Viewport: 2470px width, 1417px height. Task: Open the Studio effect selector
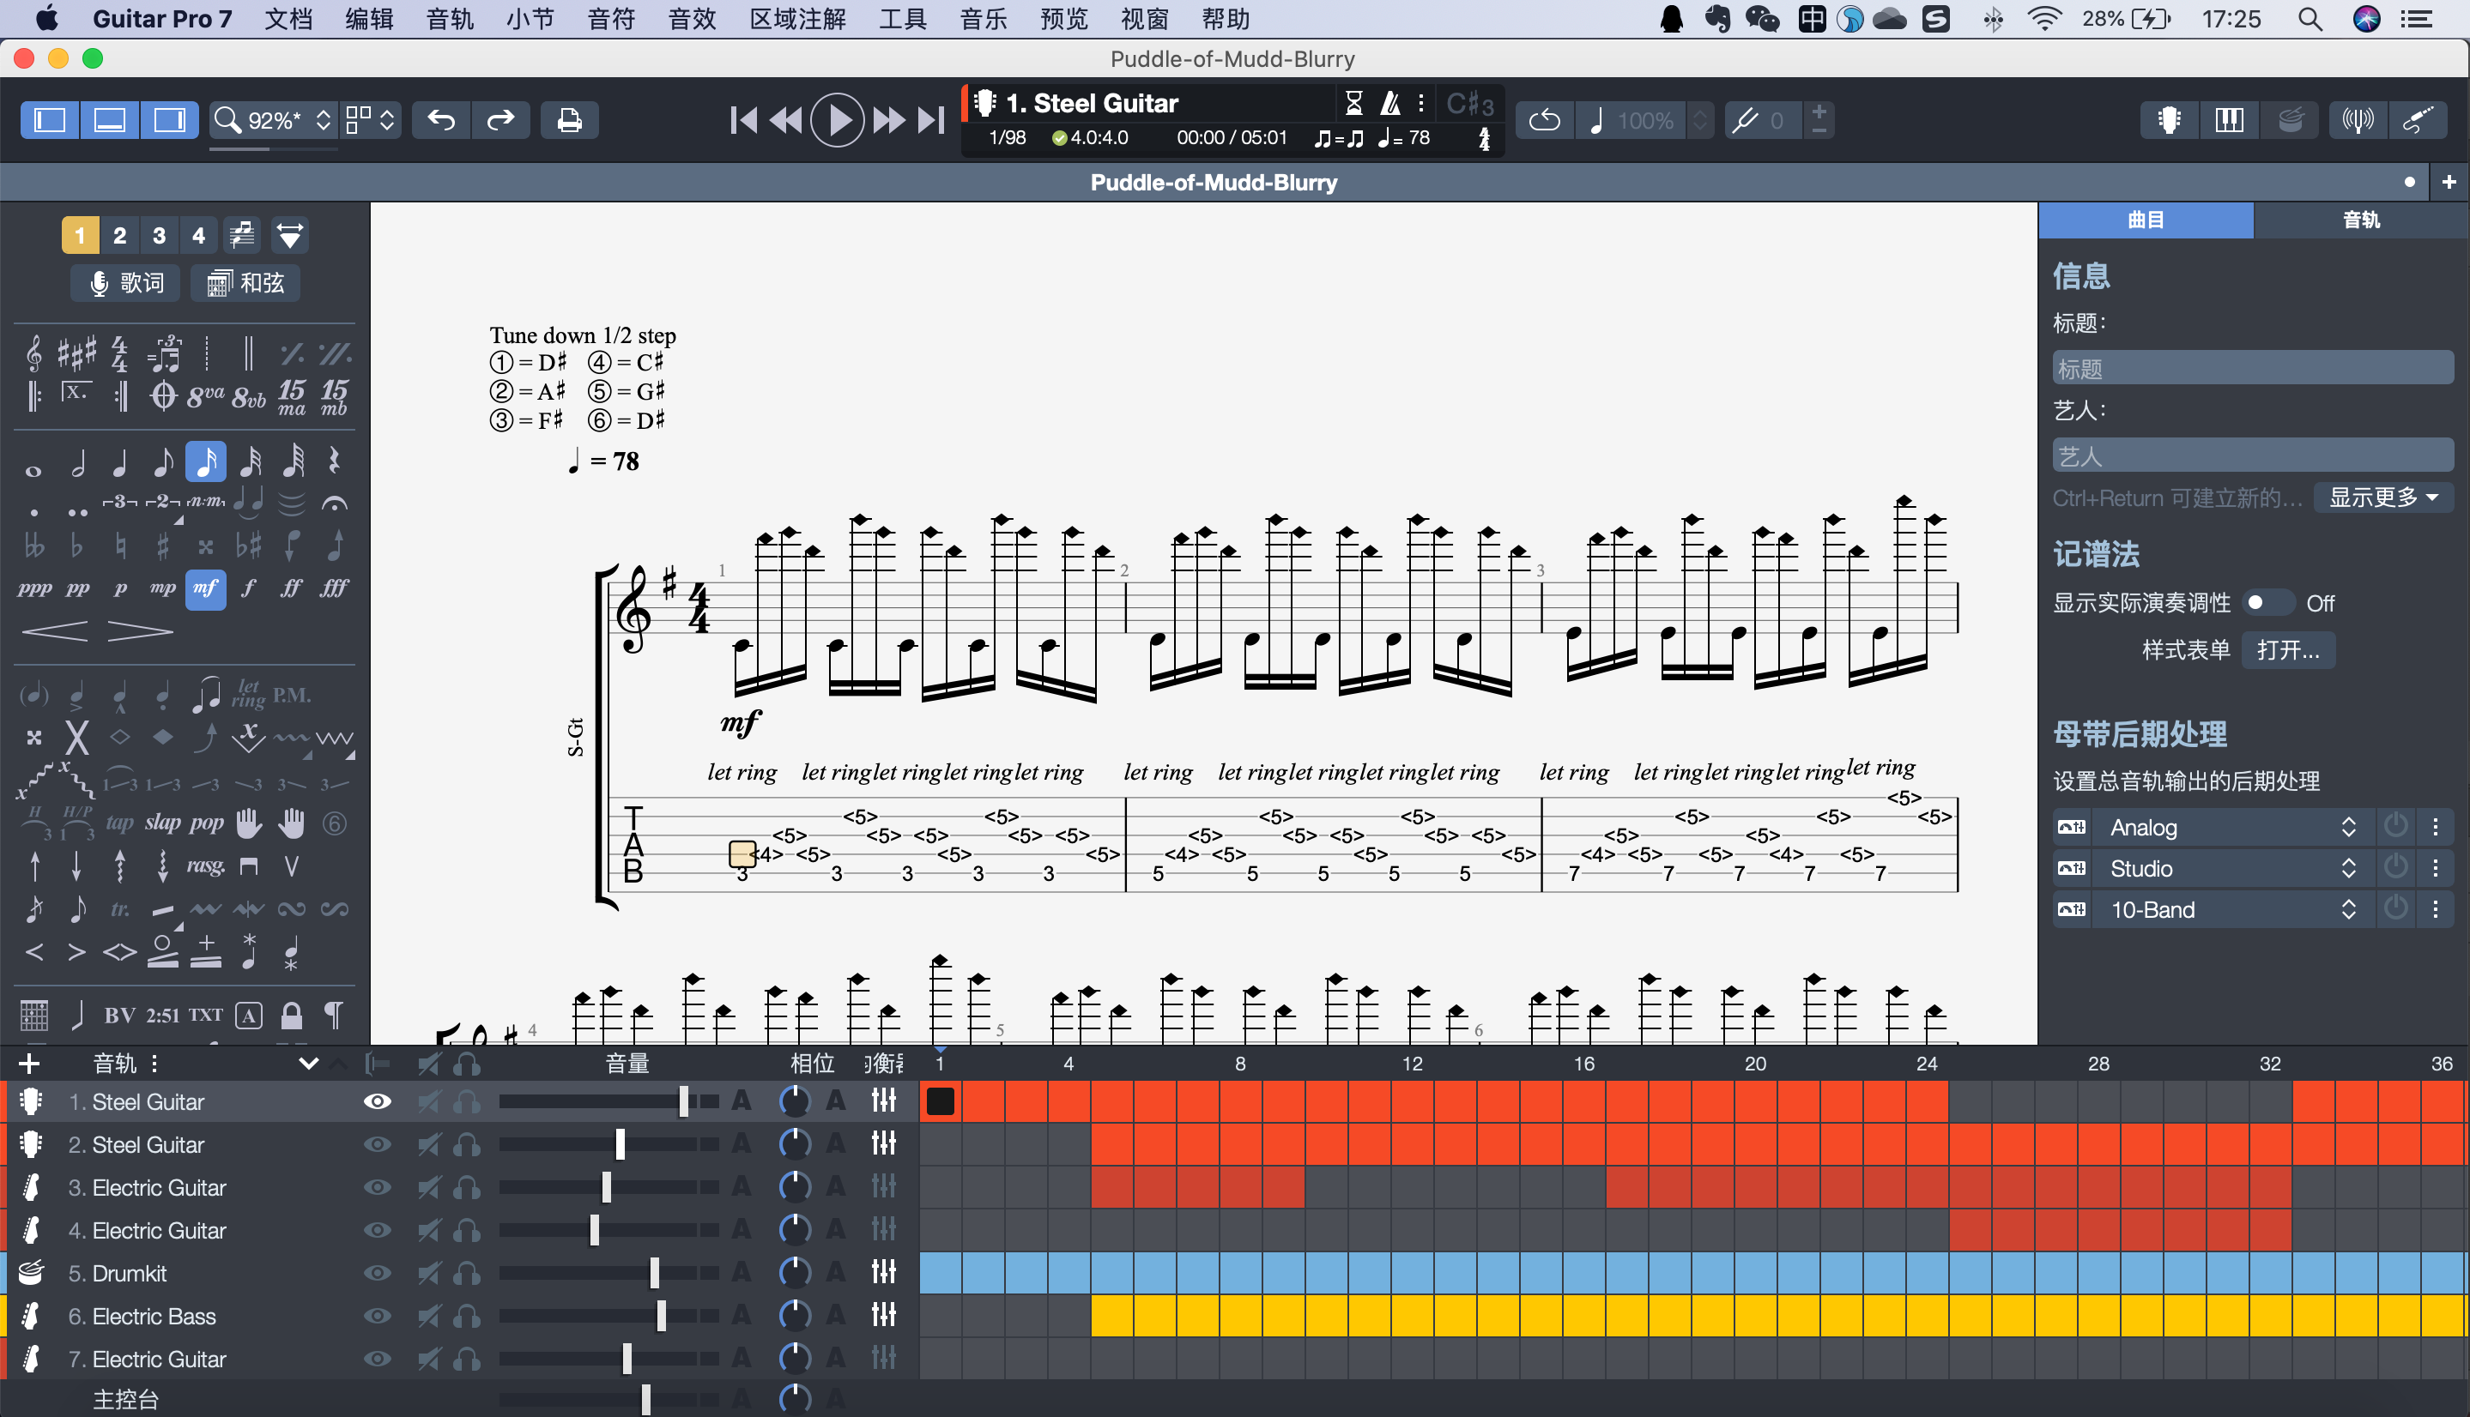pyautogui.click(x=2231, y=868)
